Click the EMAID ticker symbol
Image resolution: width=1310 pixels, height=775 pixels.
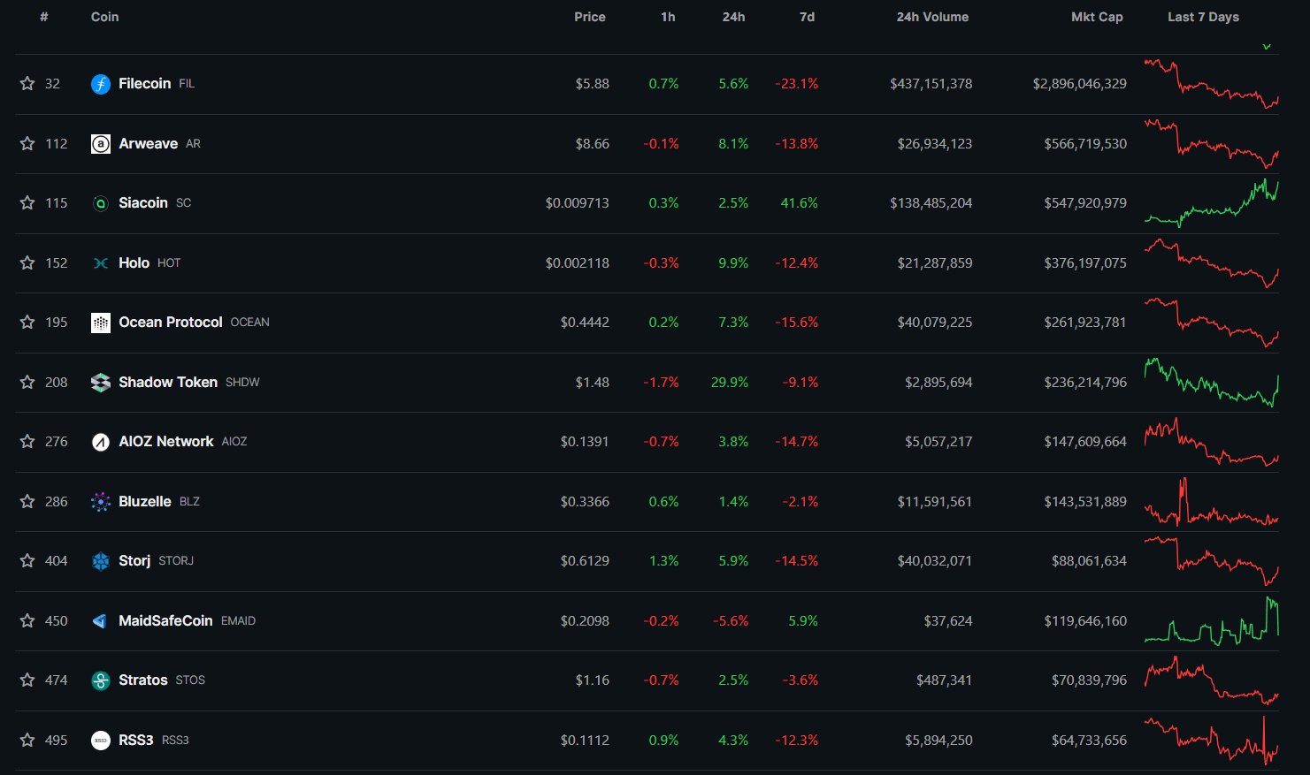(238, 621)
